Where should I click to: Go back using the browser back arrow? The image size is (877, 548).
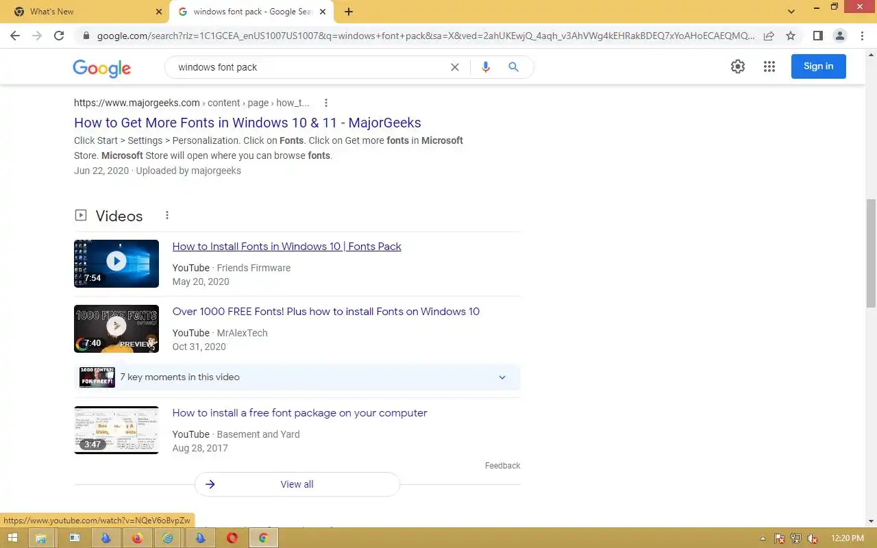(15, 36)
